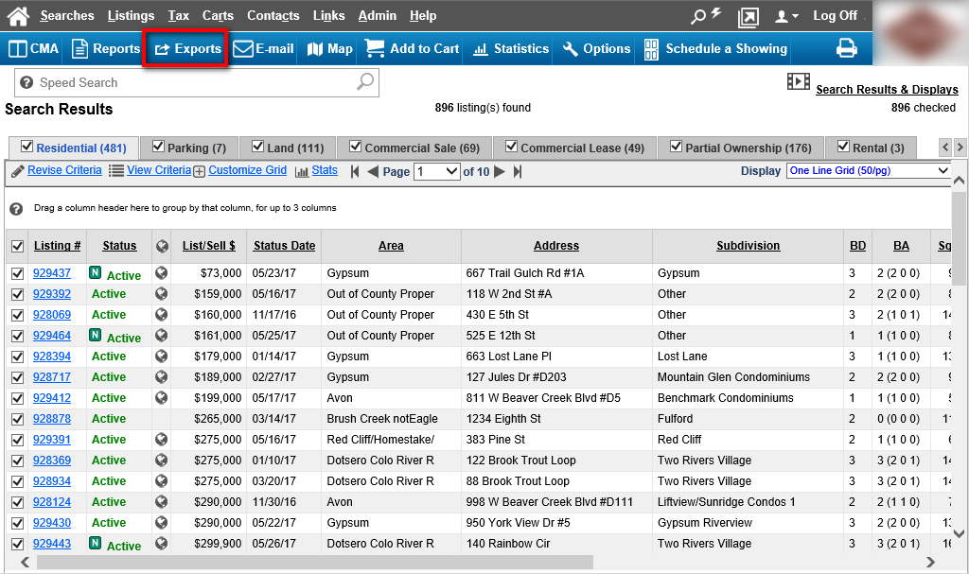Sort by Address column header
The image size is (969, 574).
point(556,245)
